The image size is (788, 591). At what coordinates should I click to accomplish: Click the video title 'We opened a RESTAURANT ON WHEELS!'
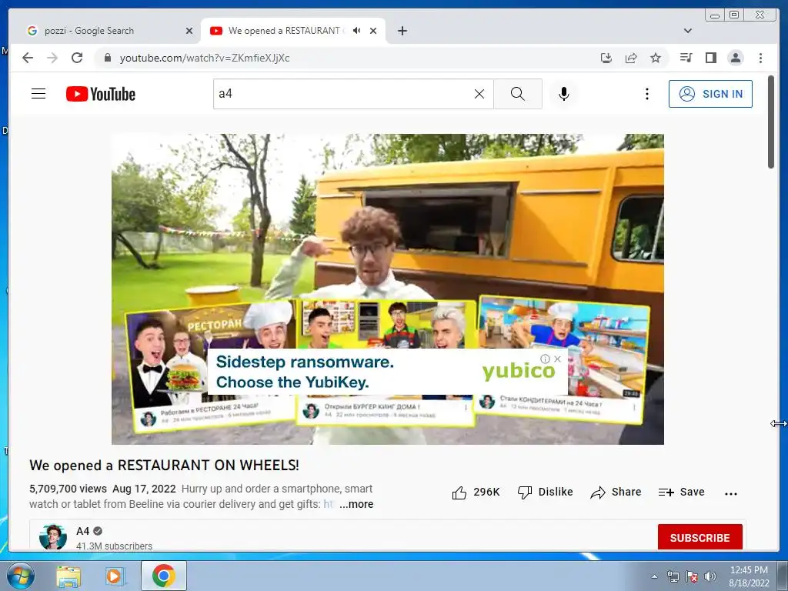coord(164,466)
